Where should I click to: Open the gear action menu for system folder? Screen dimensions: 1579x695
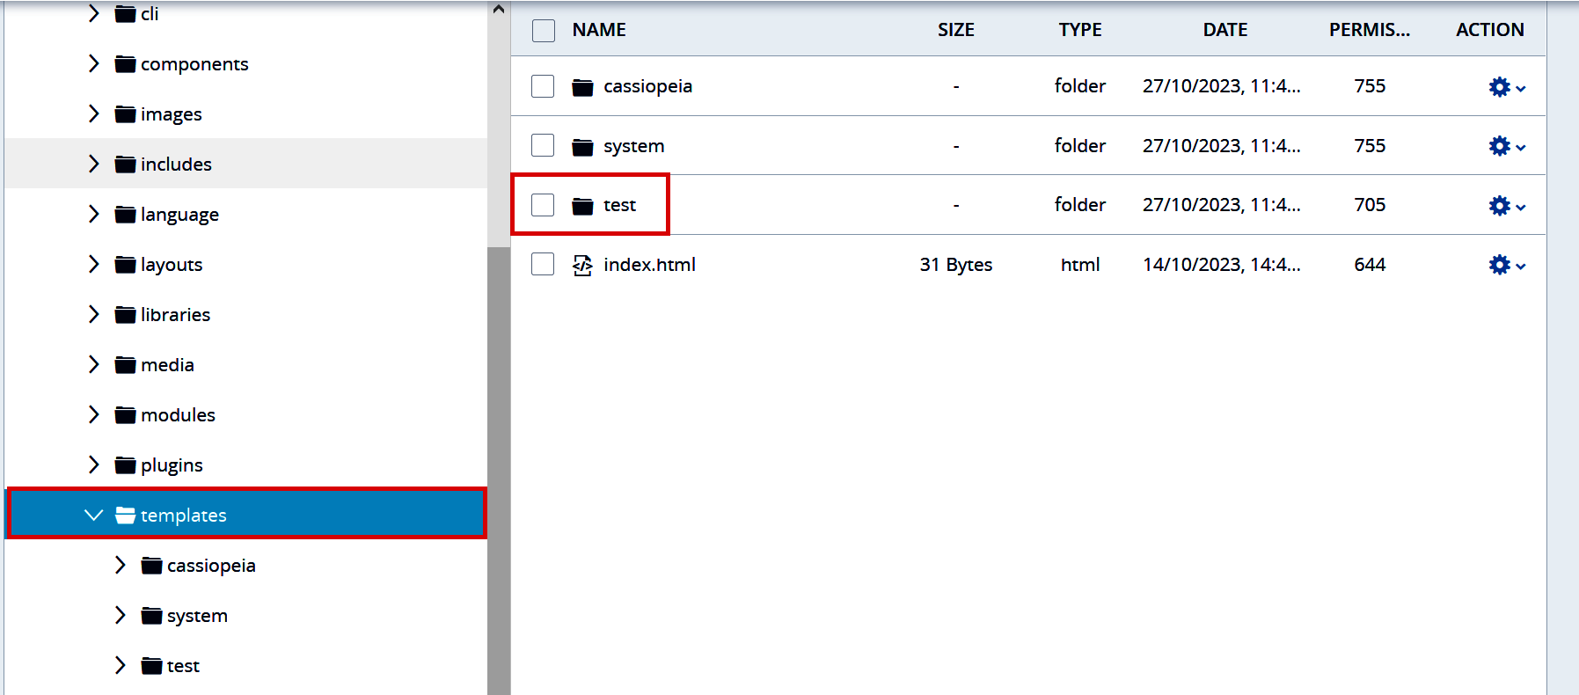(x=1506, y=146)
